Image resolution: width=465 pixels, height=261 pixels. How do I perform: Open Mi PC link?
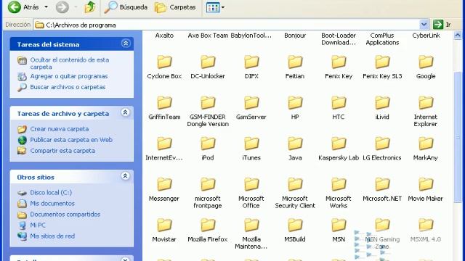[31, 225]
